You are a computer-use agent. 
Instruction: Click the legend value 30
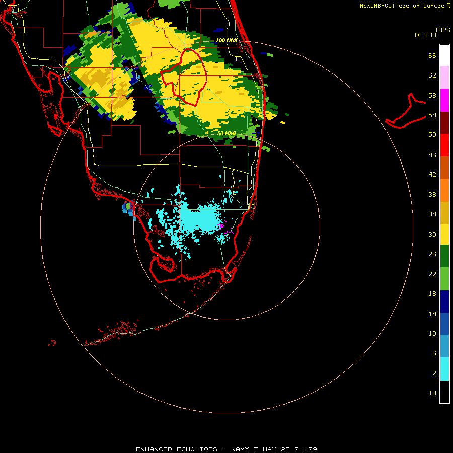pyautogui.click(x=432, y=234)
